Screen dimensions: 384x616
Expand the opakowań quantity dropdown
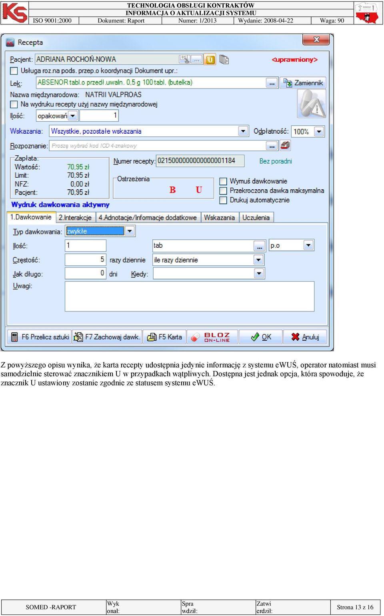(x=73, y=116)
